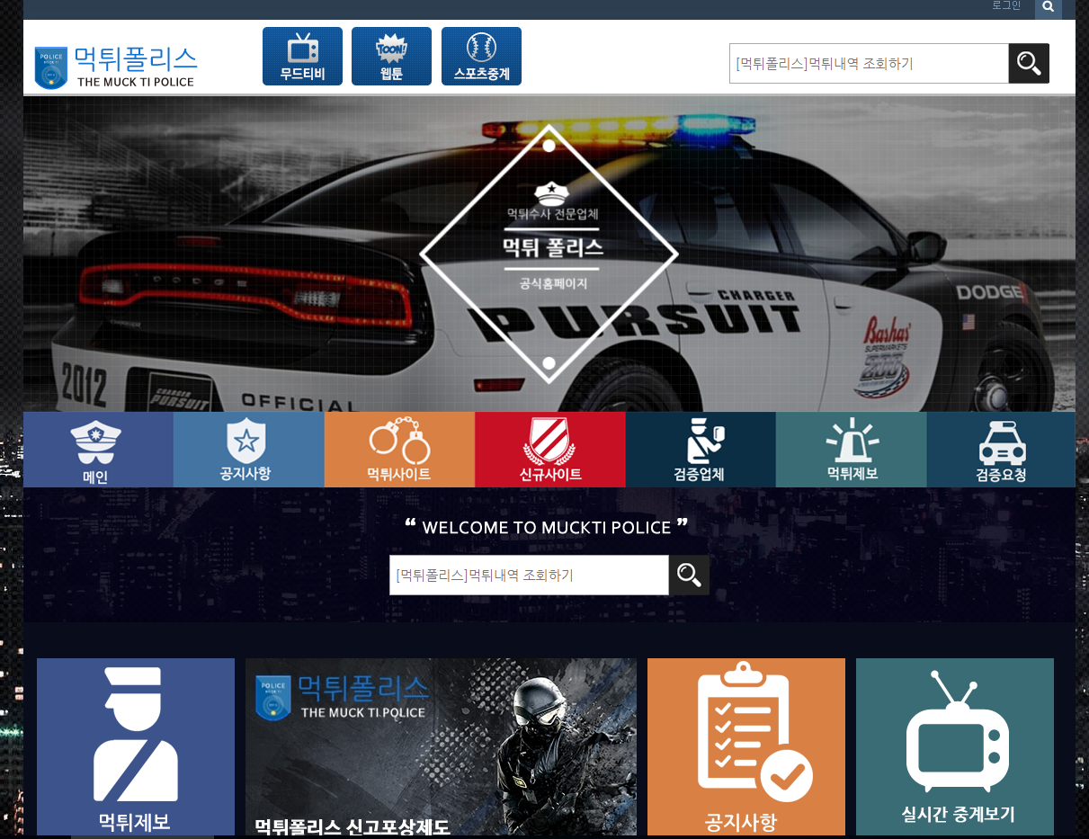This screenshot has width=1089, height=839.
Task: Select the 메인 menu item
Action: (97, 451)
